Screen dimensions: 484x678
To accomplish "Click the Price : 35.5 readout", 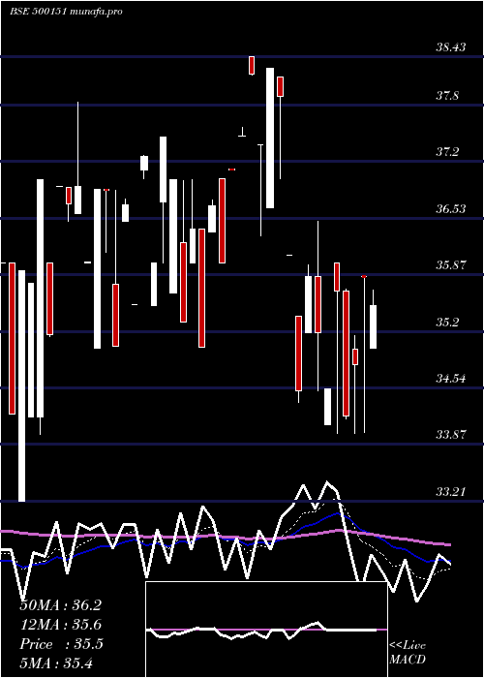I will coord(62,644).
